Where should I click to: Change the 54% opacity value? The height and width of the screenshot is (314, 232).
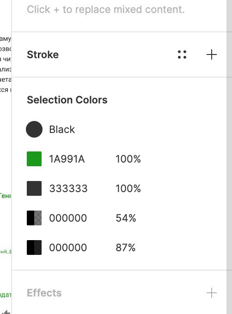coord(126,218)
